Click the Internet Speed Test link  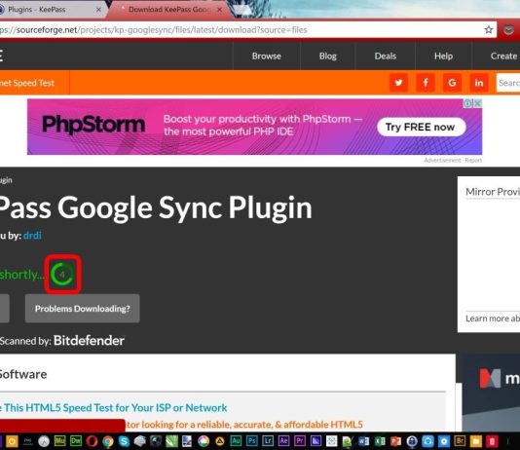pos(27,83)
